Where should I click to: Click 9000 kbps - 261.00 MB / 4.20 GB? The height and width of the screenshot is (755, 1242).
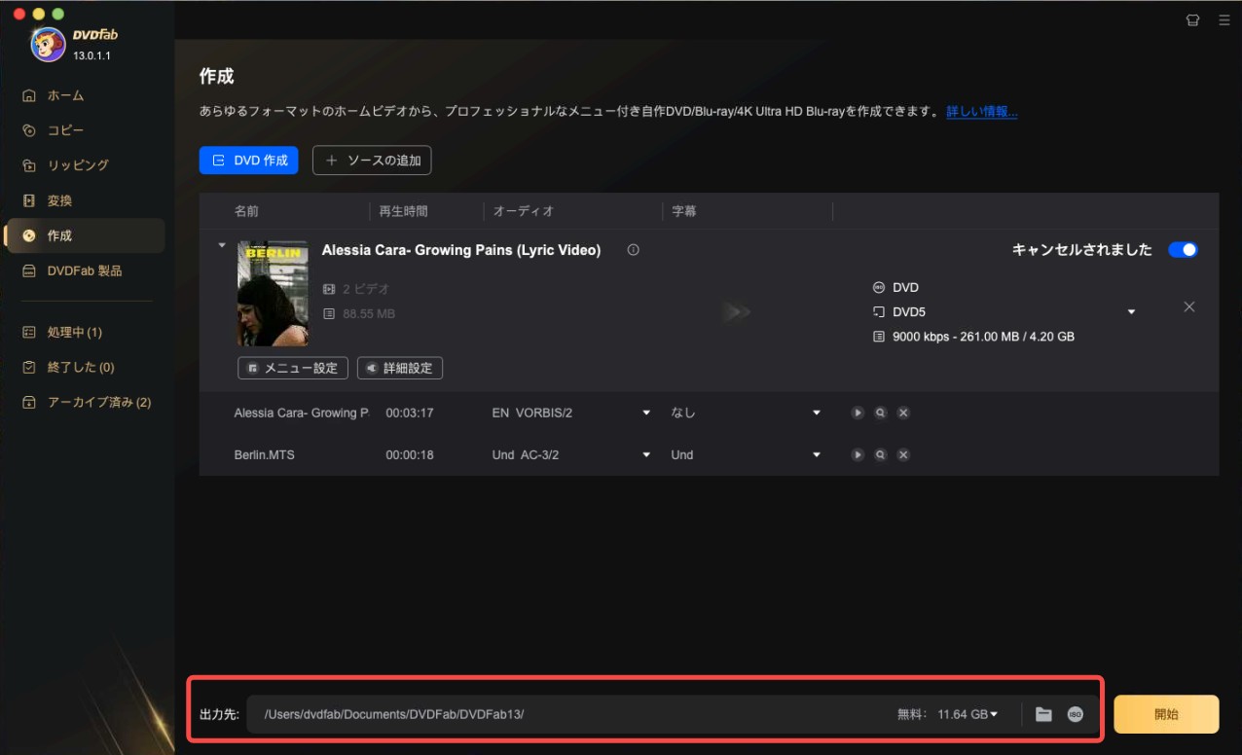983,337
